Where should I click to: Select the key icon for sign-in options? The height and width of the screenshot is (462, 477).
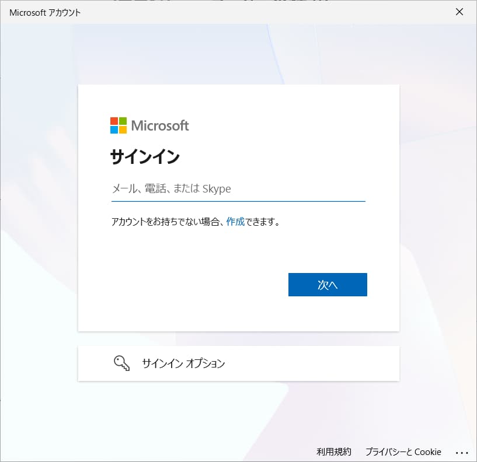coord(121,363)
